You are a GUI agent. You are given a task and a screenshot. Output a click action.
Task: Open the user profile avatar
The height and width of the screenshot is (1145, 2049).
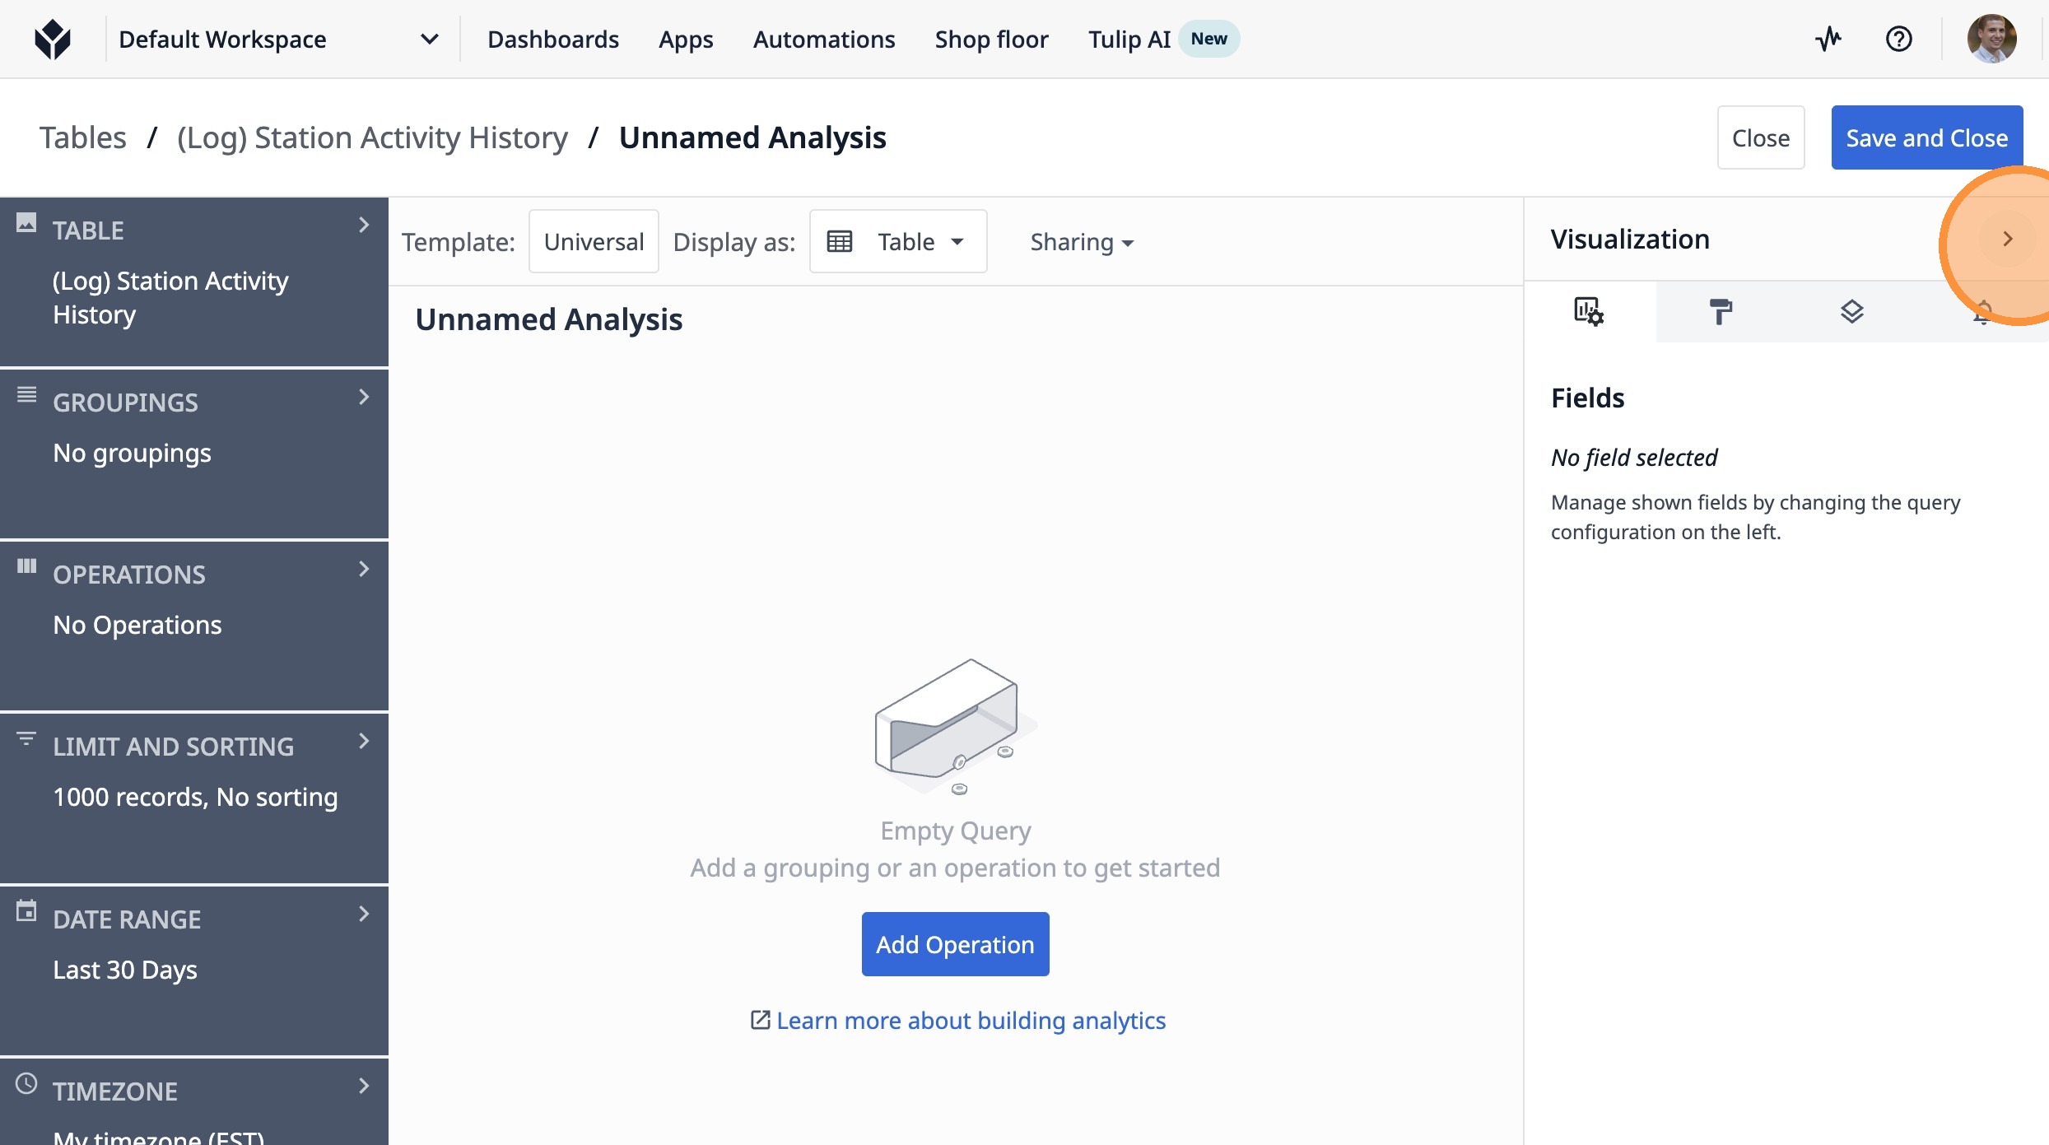pos(1991,39)
